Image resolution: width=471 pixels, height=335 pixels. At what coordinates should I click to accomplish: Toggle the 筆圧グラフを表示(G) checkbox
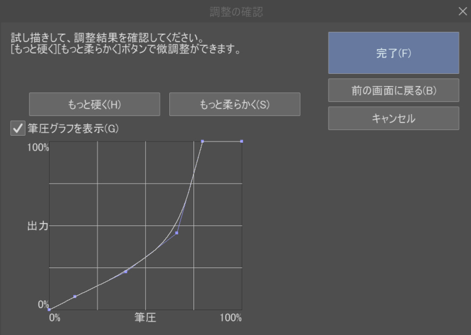click(18, 128)
